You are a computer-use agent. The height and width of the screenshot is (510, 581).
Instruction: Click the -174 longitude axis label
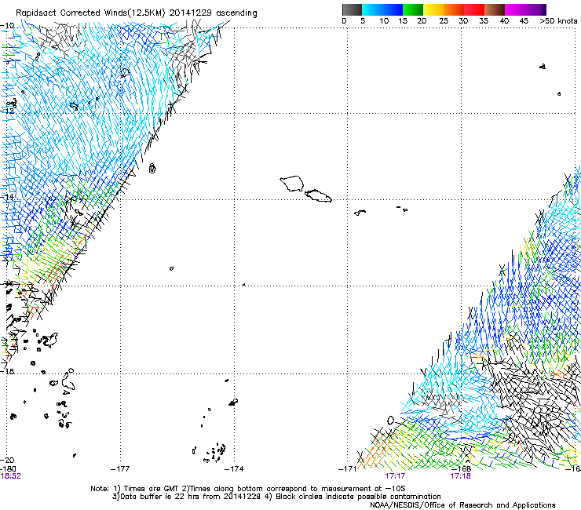[x=234, y=469]
